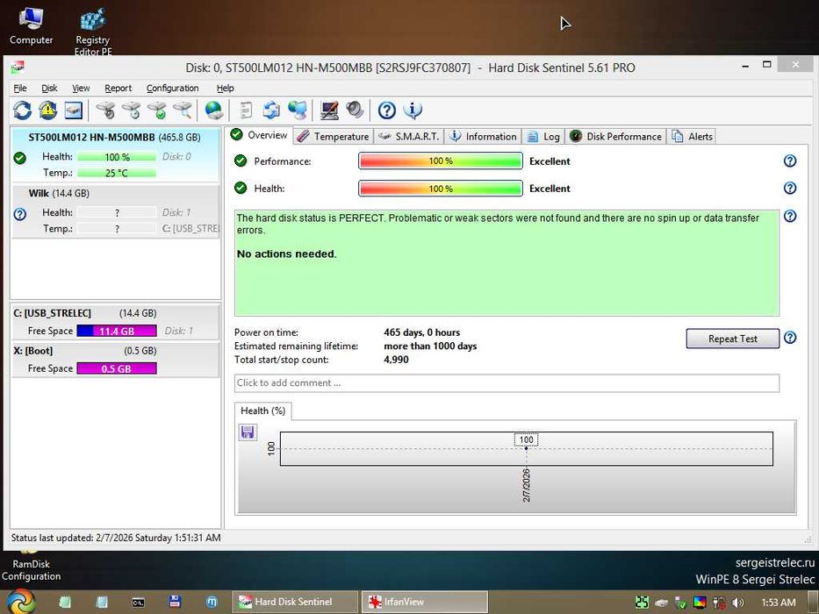Switch to IrfanView in the taskbar
Viewport: 819px width, 614px height.
point(425,602)
